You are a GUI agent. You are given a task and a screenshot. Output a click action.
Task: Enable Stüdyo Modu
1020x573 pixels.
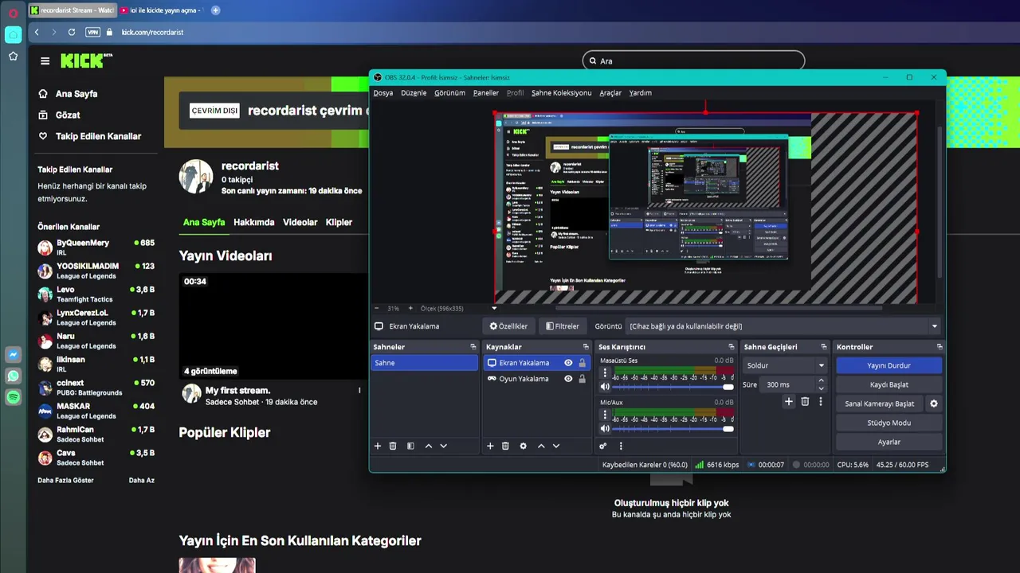889,423
